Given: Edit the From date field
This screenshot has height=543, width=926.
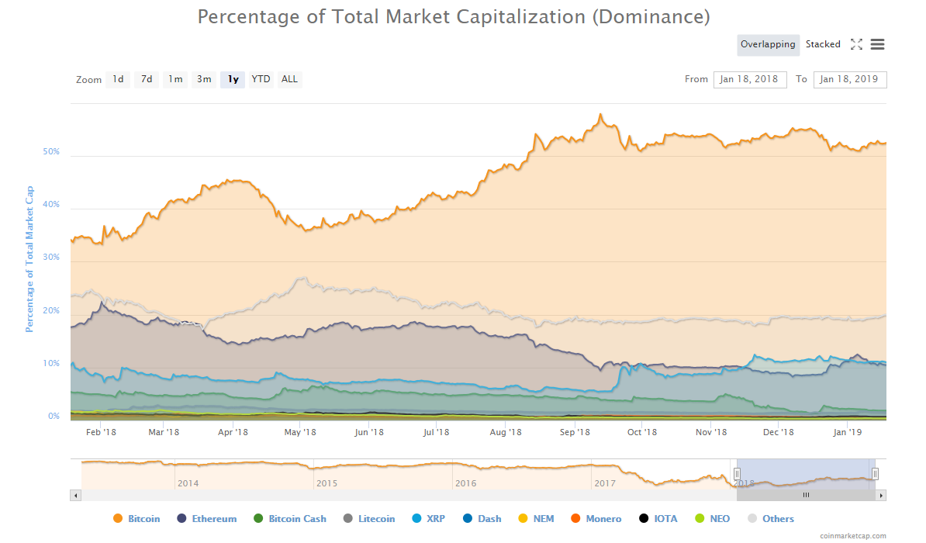Looking at the screenshot, I should click(x=749, y=79).
